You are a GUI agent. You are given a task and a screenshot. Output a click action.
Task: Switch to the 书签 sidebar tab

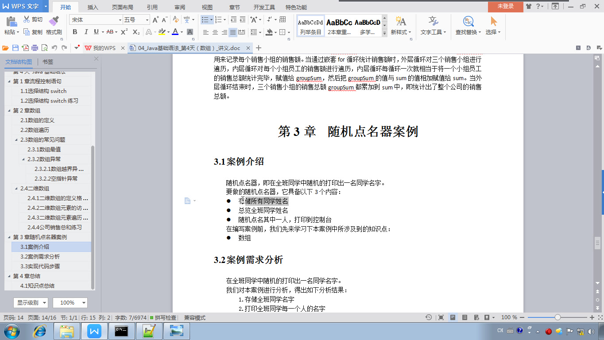(x=48, y=62)
